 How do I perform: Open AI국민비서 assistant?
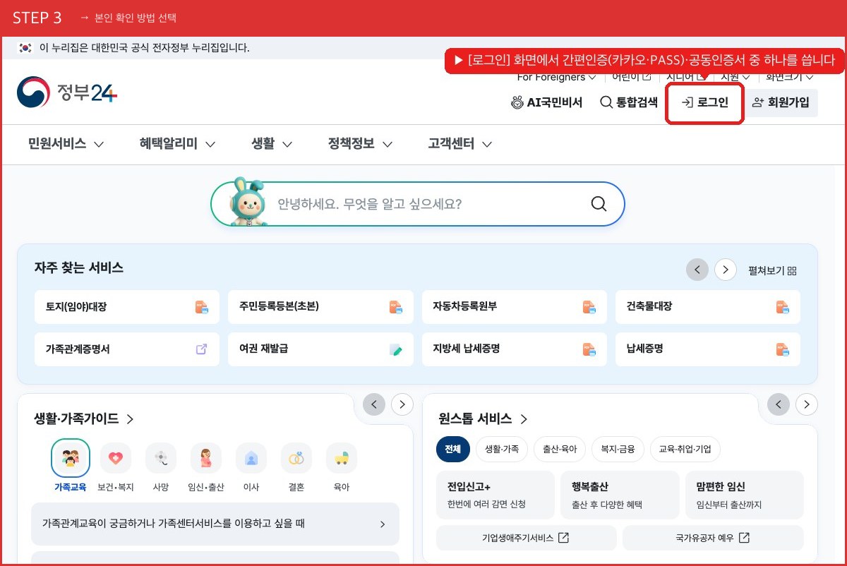coord(547,102)
